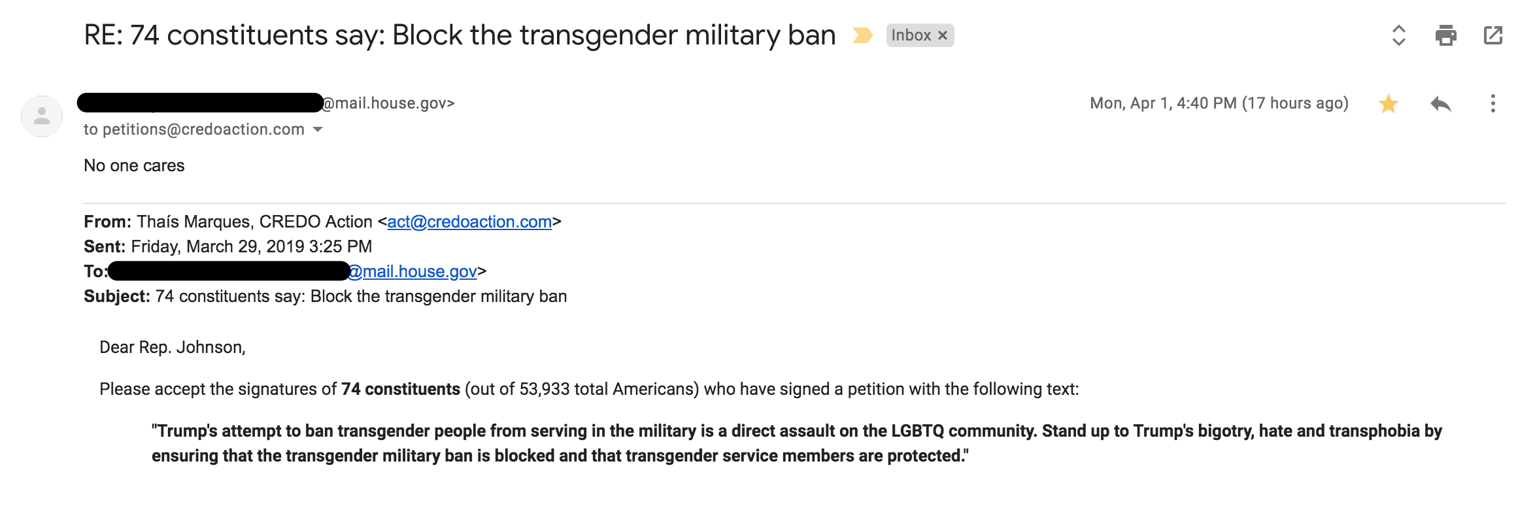Click sender address @mail.house.gov
The height and width of the screenshot is (506, 1518).
[388, 103]
